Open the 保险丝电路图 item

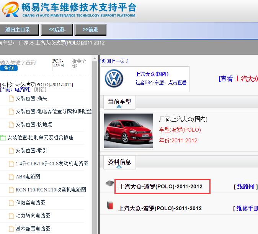point(31,203)
